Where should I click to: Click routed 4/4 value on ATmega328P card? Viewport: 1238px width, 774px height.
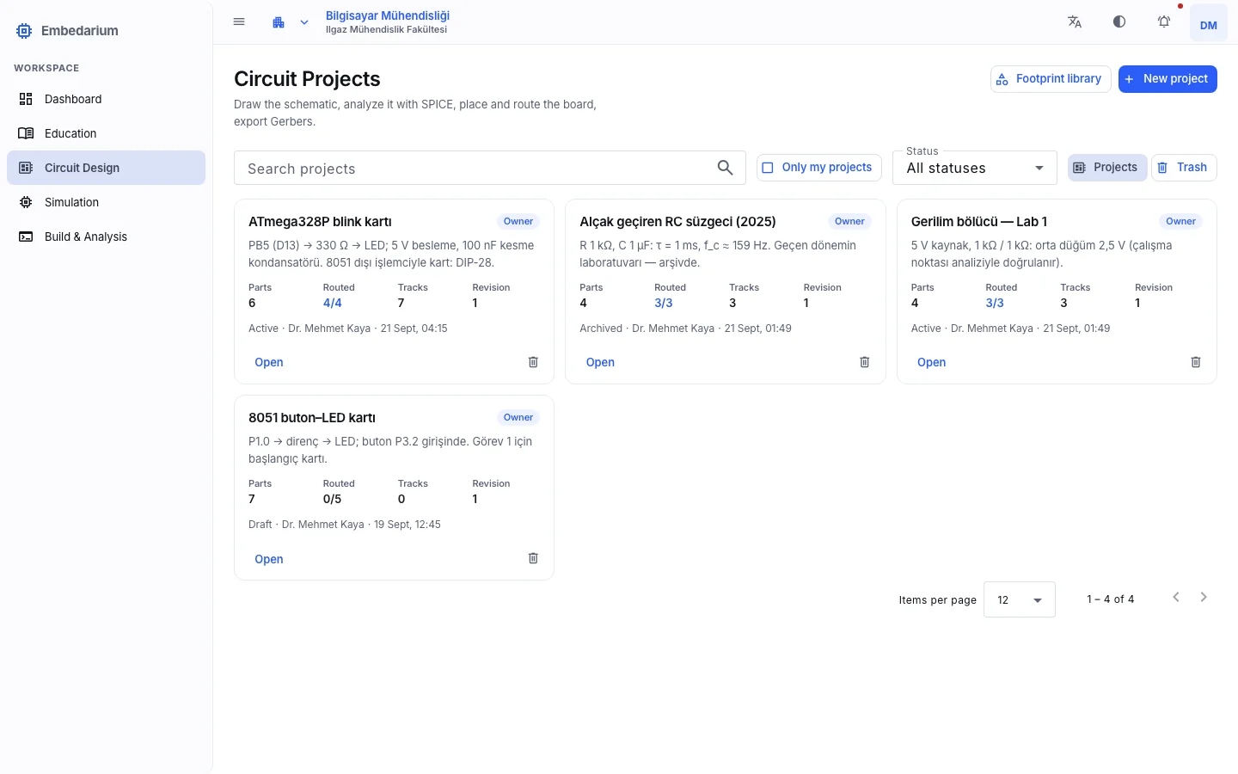pos(333,303)
